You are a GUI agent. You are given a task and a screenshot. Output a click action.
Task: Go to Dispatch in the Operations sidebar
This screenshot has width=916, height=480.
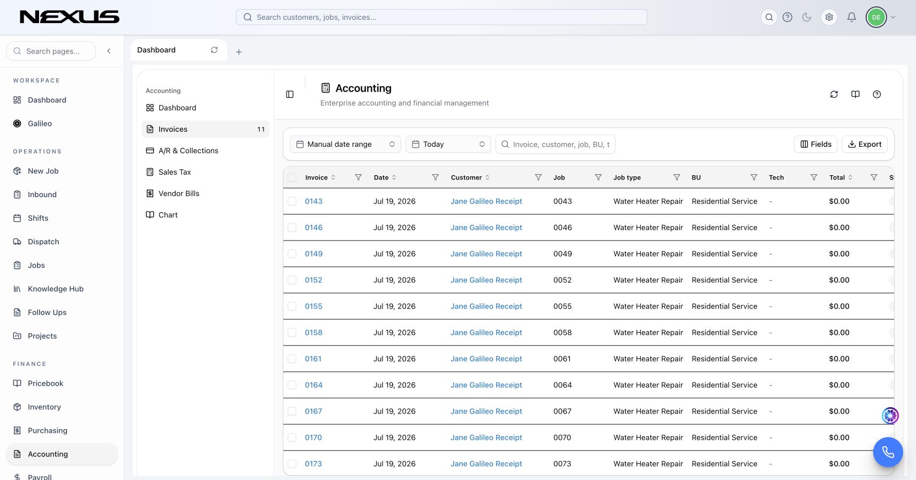[x=62, y=242]
